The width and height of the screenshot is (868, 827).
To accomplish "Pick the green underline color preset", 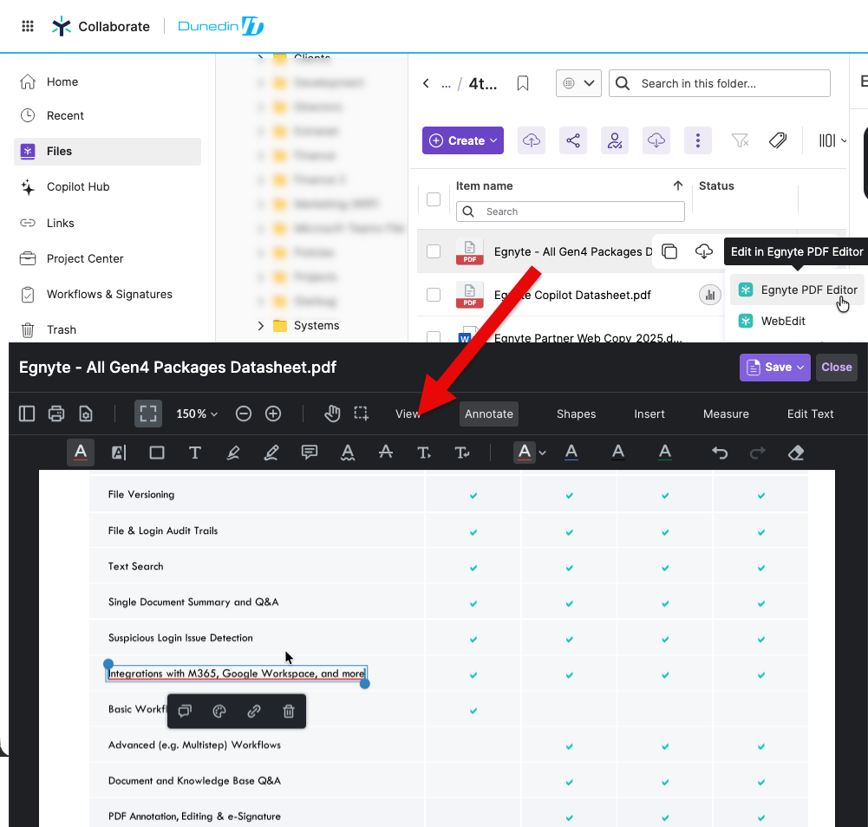I will click(665, 453).
